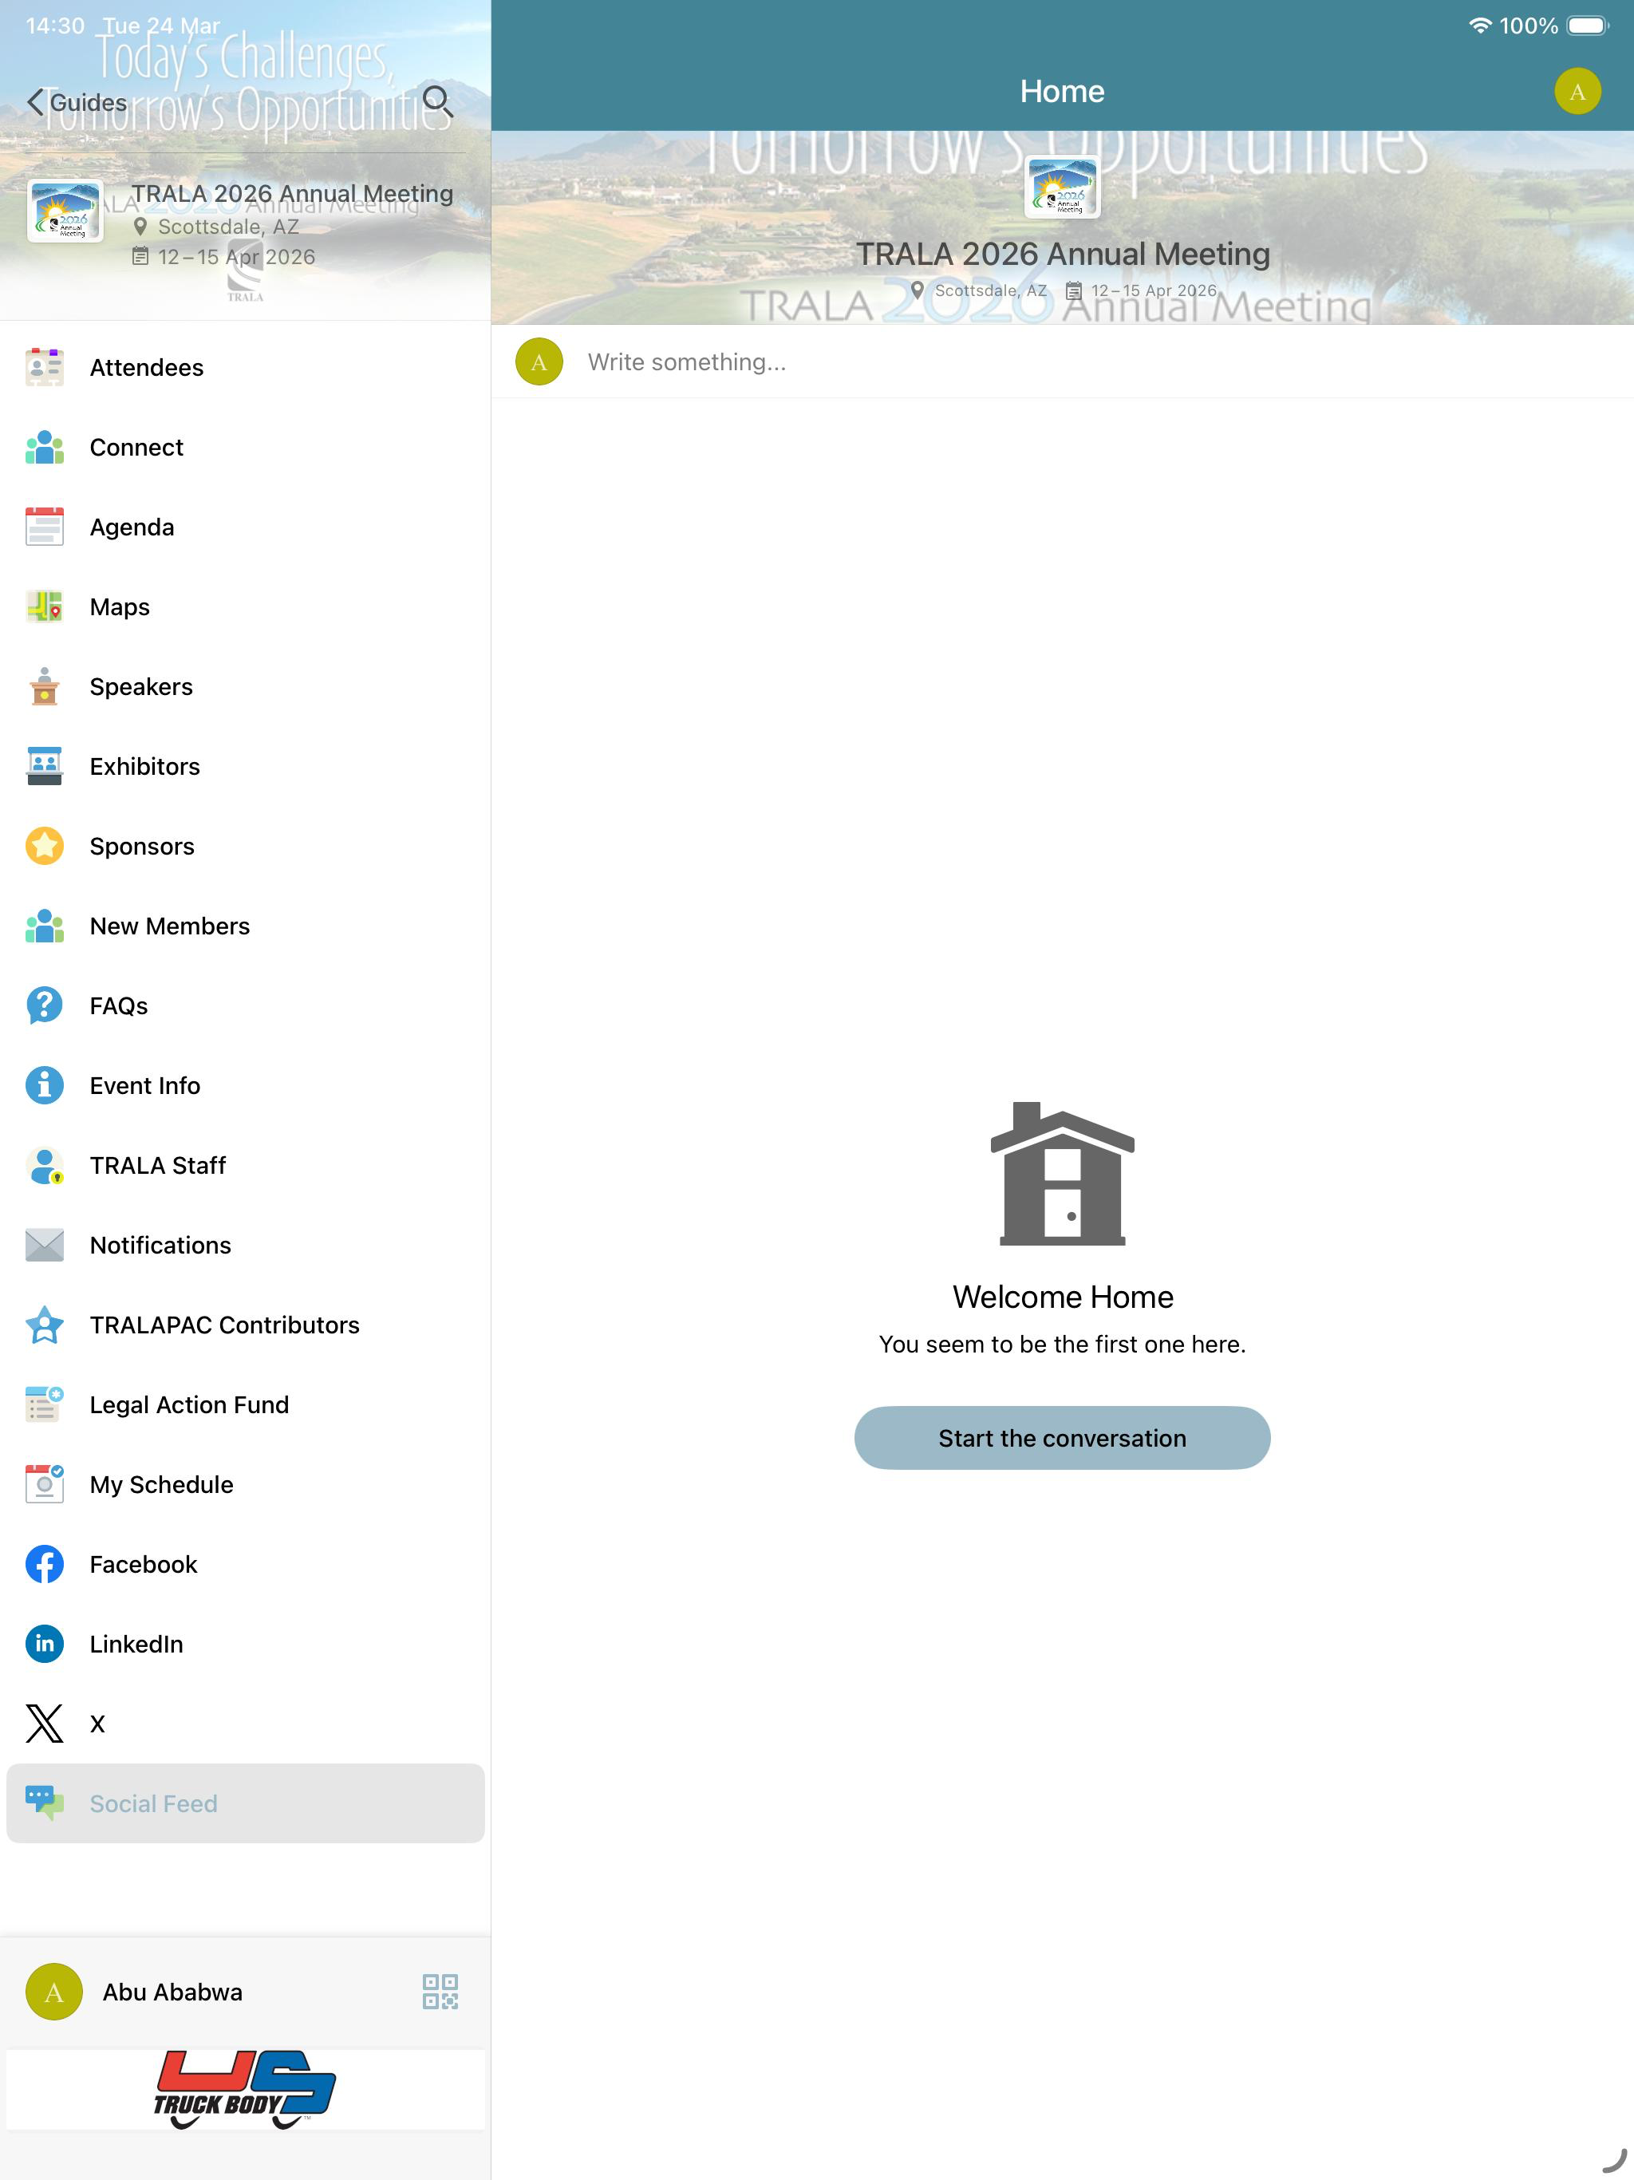Viewport: 1634px width, 2180px height.
Task: Select the LinkedIn menu label
Action: [x=136, y=1645]
